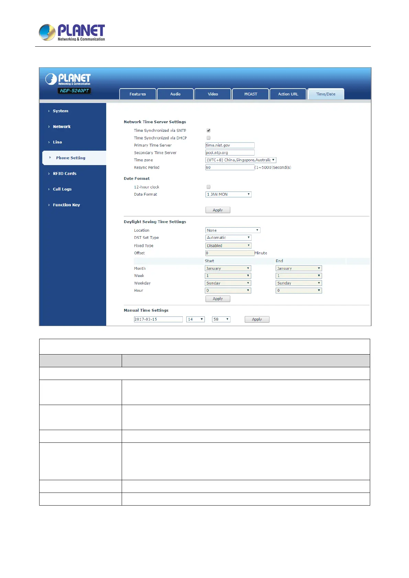Open the Features tab

[137, 94]
